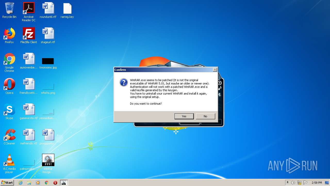
Task: Open Chrome from the taskbar
Action: pos(46,183)
